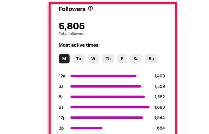Click the 1,683 value for 9a
The image size is (209, 134).
click(x=159, y=107)
